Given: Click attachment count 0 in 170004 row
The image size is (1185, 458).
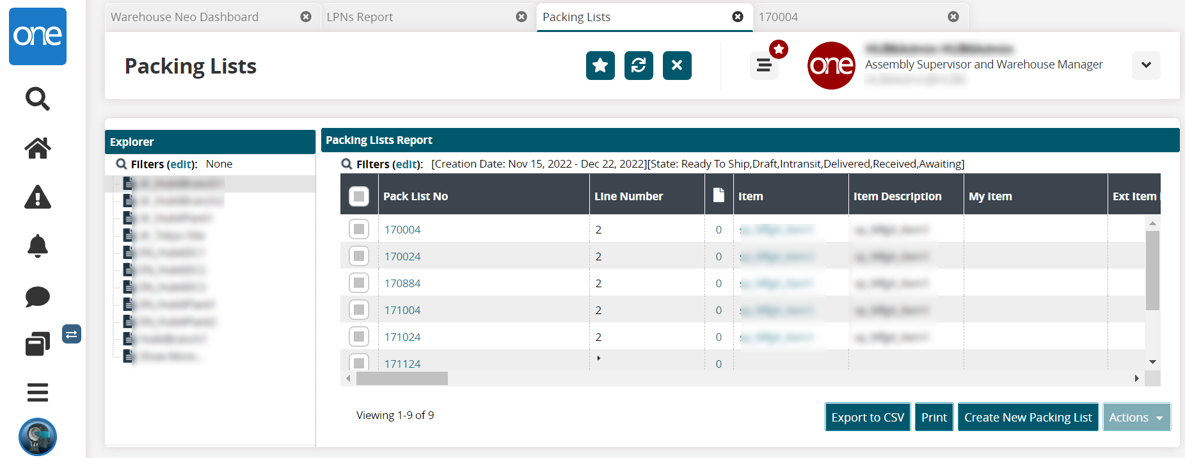Looking at the screenshot, I should coord(719,230).
